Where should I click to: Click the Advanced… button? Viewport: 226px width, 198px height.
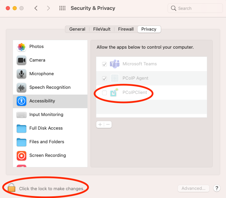click(194, 188)
